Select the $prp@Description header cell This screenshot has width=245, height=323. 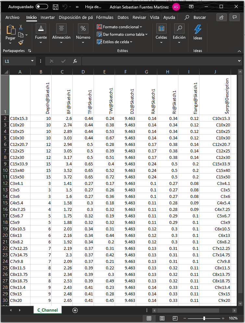coord(215,95)
